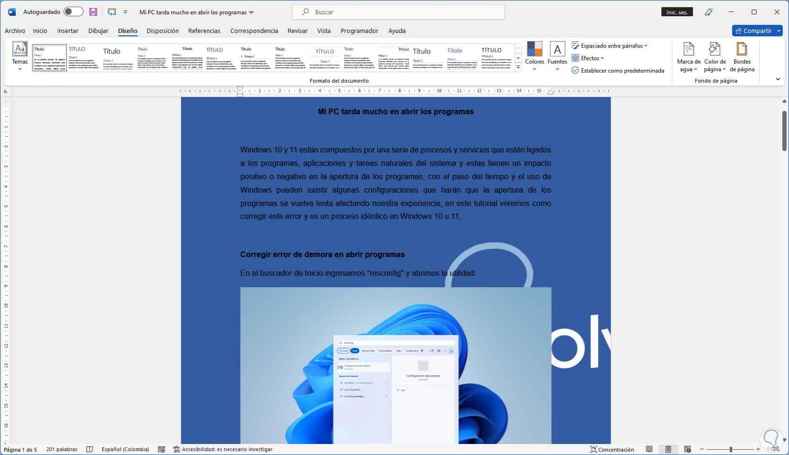Screen dimensions: 789x455
Task: Switch to the Insertar tab
Action: (x=68, y=31)
